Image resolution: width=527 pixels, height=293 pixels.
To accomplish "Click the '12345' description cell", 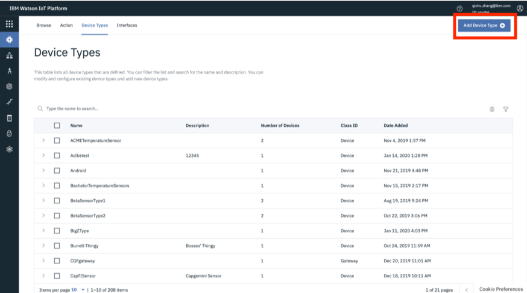I will [192, 156].
